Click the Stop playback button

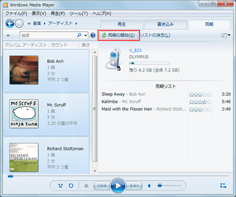[x=86, y=185]
